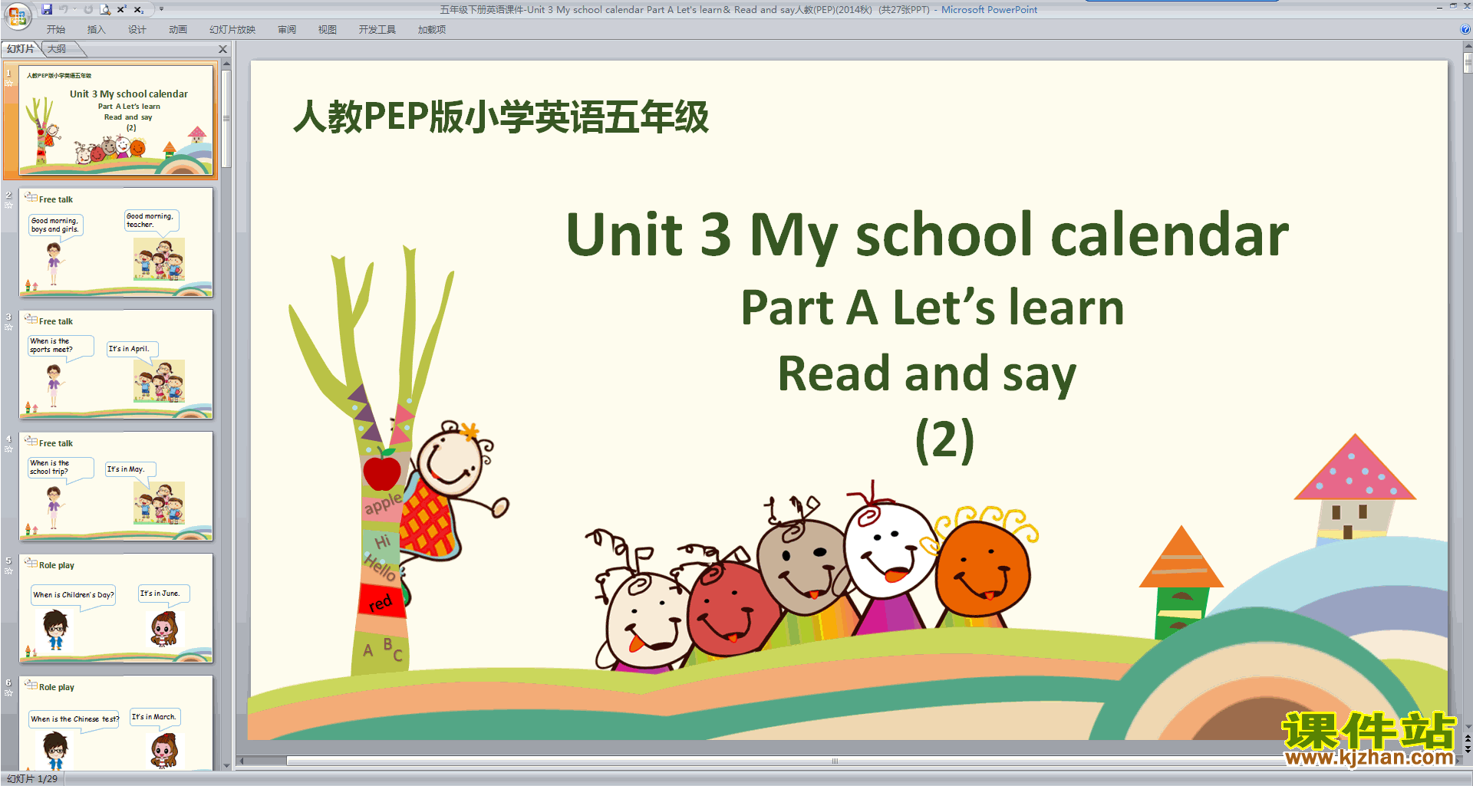Open the 插入 ribbon tab

pos(97,30)
